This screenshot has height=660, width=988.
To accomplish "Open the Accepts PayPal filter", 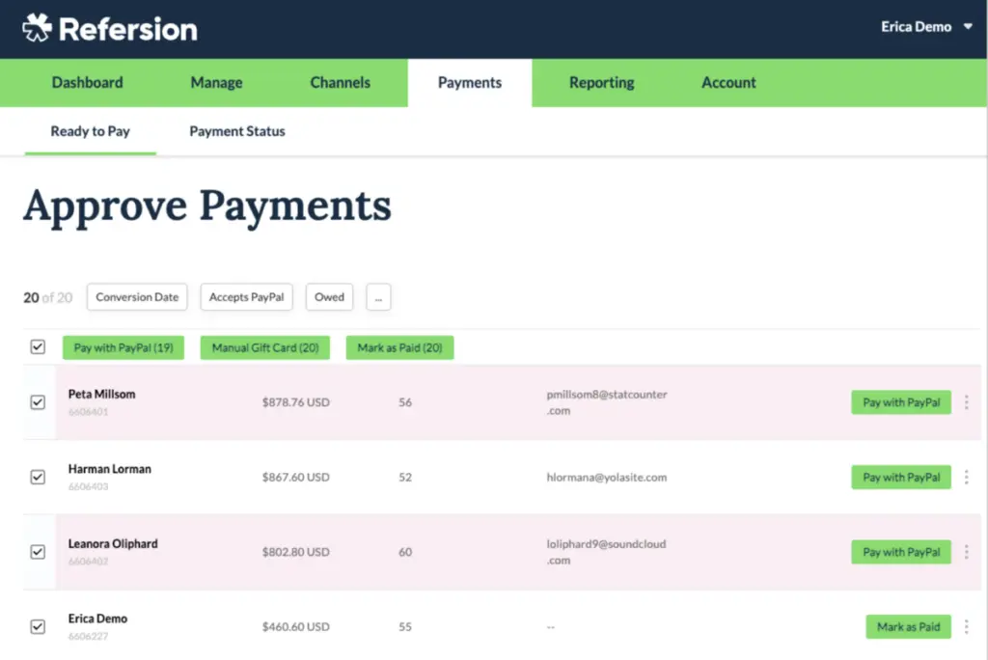I will pyautogui.click(x=247, y=297).
